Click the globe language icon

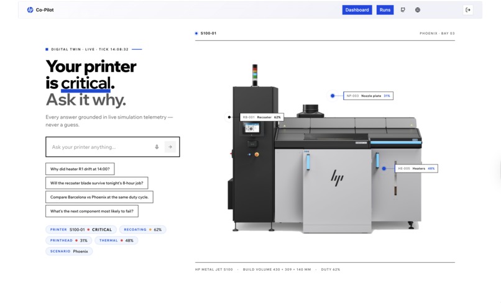pos(418,10)
